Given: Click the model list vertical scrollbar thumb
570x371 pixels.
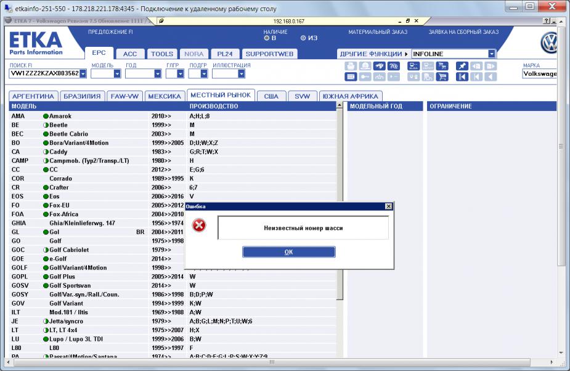Looking at the screenshot, I should [x=340, y=204].
